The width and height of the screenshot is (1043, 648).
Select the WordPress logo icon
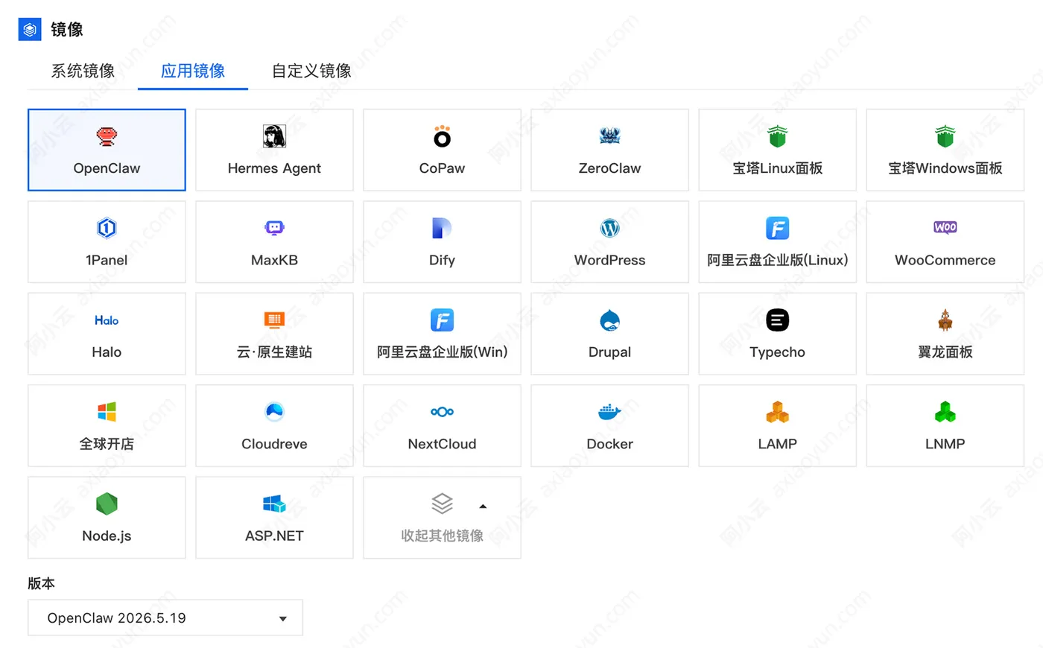tap(609, 228)
